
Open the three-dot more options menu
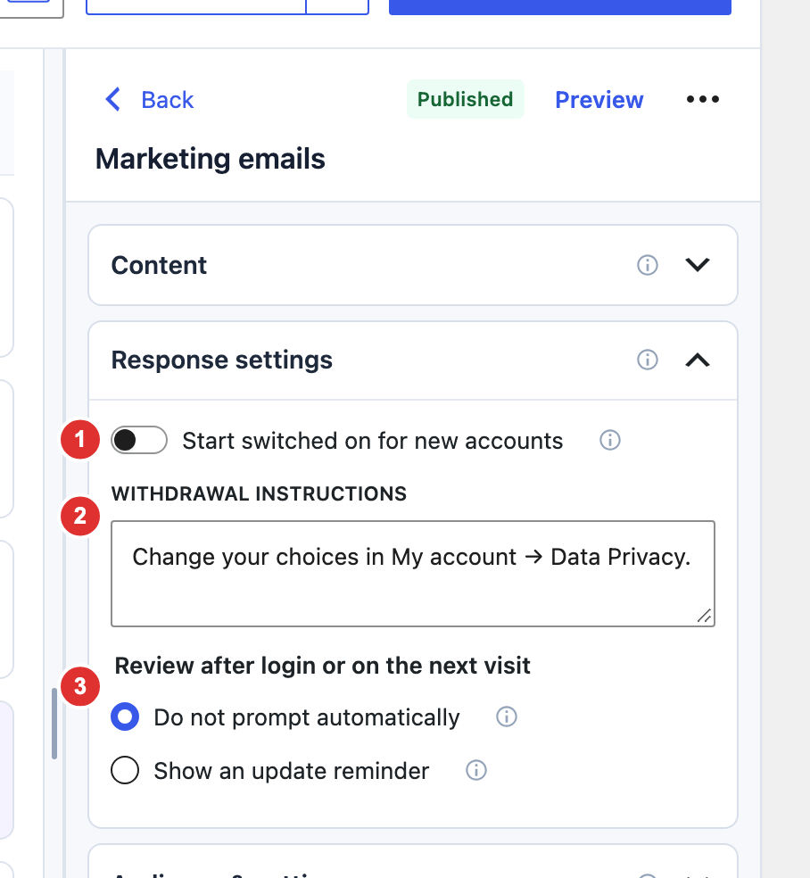(703, 99)
